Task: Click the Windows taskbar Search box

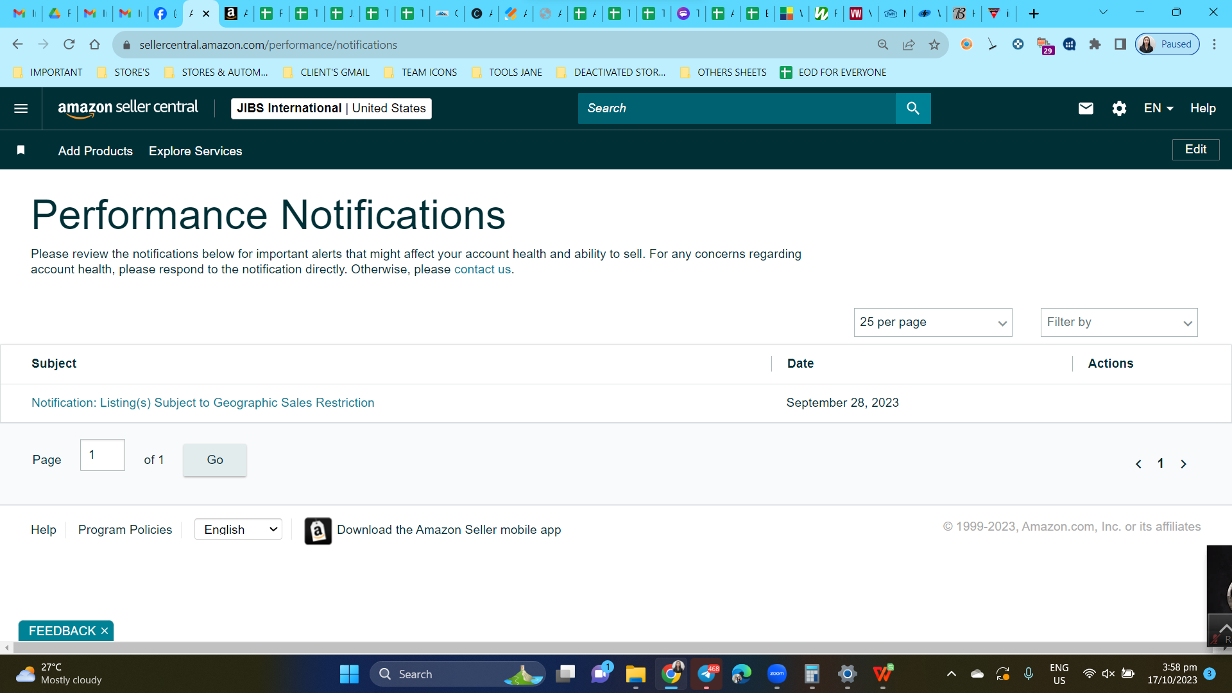Action: point(458,674)
